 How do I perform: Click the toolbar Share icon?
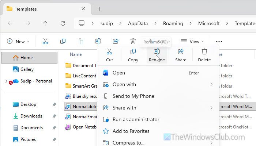tap(116, 41)
